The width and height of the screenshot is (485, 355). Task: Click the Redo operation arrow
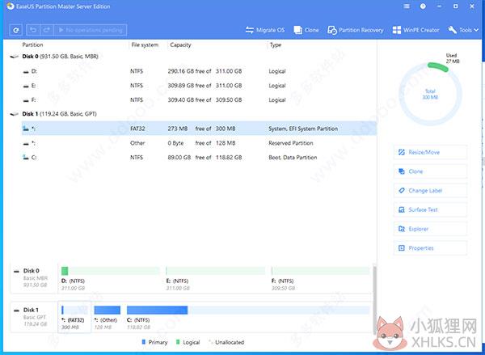47,30
